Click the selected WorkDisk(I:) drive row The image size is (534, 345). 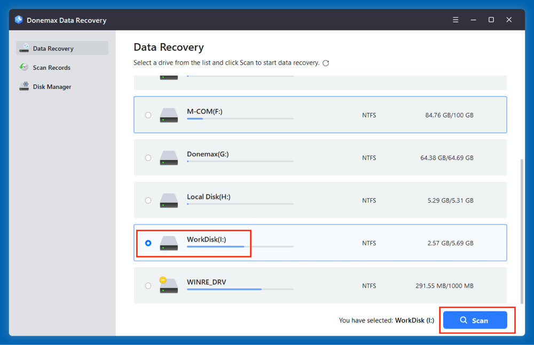tap(320, 243)
